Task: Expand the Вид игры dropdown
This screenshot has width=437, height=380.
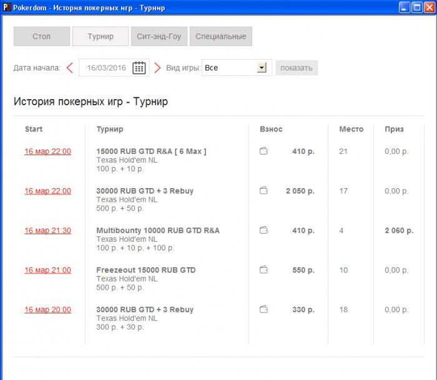Action: coord(262,68)
